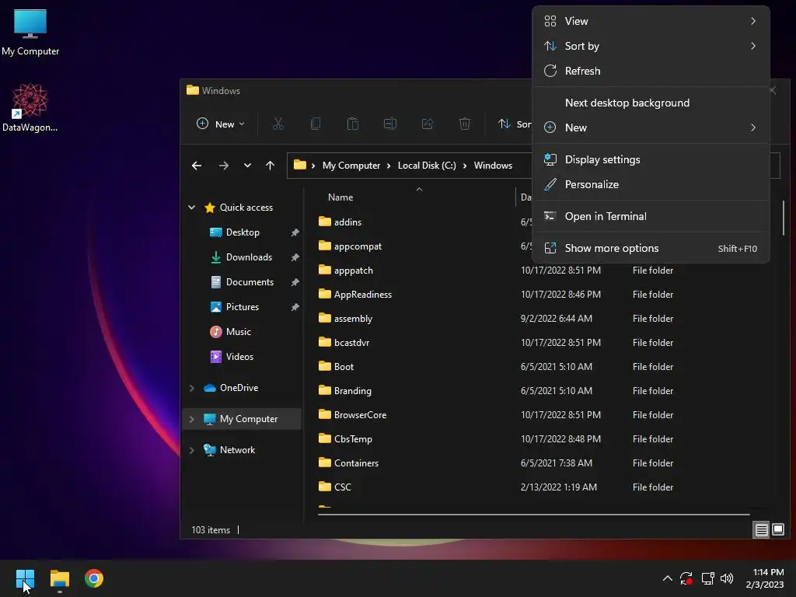Unpin Downloads from Quick access

[x=295, y=257]
